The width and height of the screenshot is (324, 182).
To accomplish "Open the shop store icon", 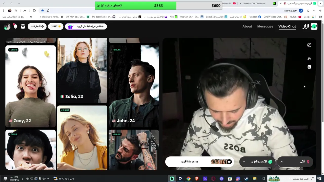I will [x=23, y=26].
